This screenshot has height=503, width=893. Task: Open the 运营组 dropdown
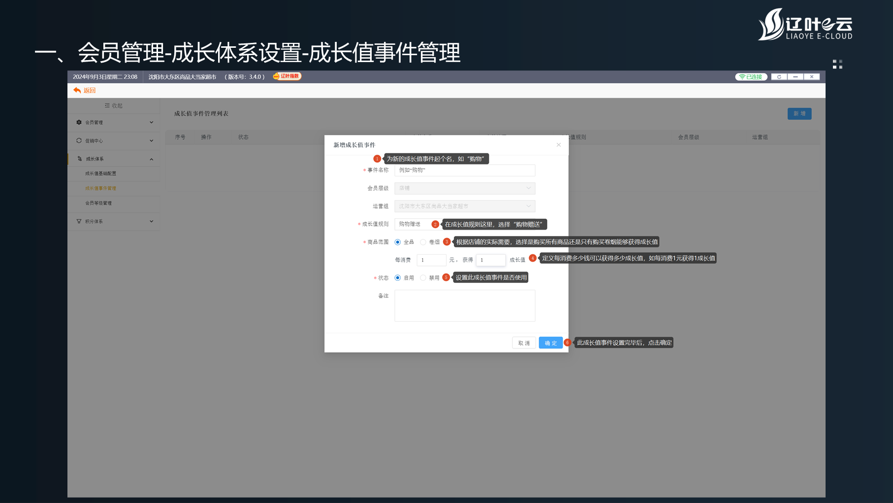tap(465, 206)
